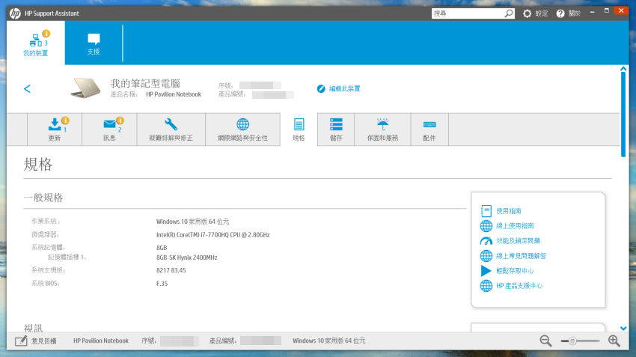Click the gauge icon beside 效能及鎖定問題
This screenshot has width=636, height=357.
coord(486,241)
